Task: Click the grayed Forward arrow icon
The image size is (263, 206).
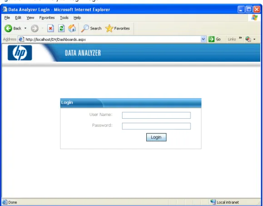Action: coord(35,28)
